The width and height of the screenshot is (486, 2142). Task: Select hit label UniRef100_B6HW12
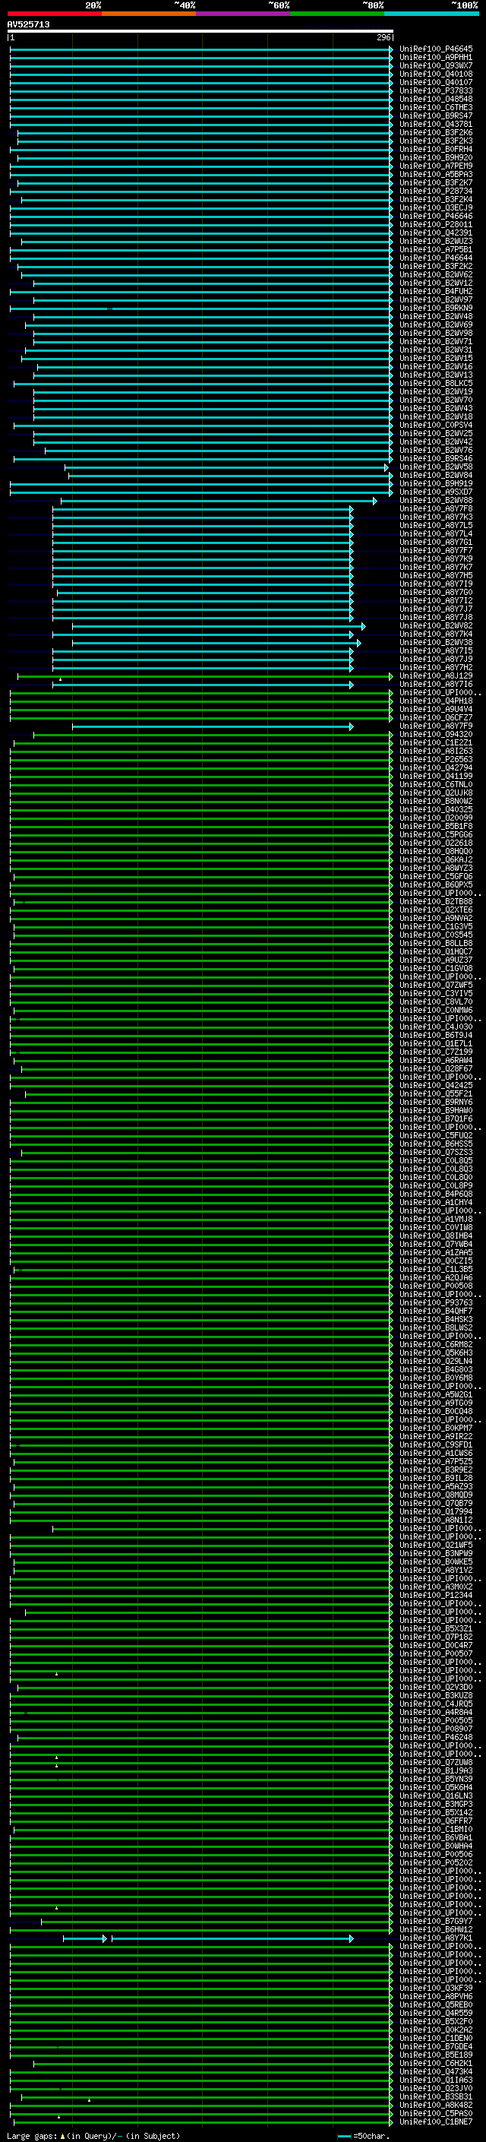pyautogui.click(x=436, y=1929)
